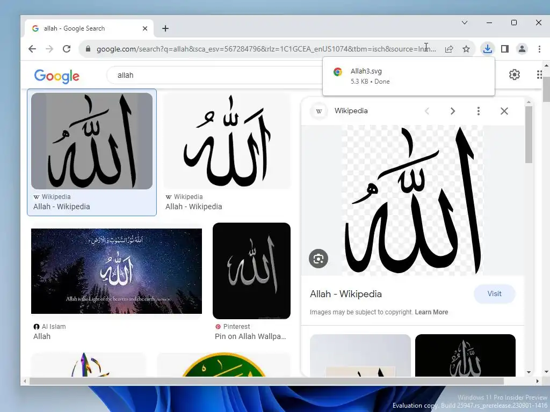This screenshot has height=412, width=550.
Task: Click the horizontal scrollbar left arrow
Action: (x=25, y=381)
